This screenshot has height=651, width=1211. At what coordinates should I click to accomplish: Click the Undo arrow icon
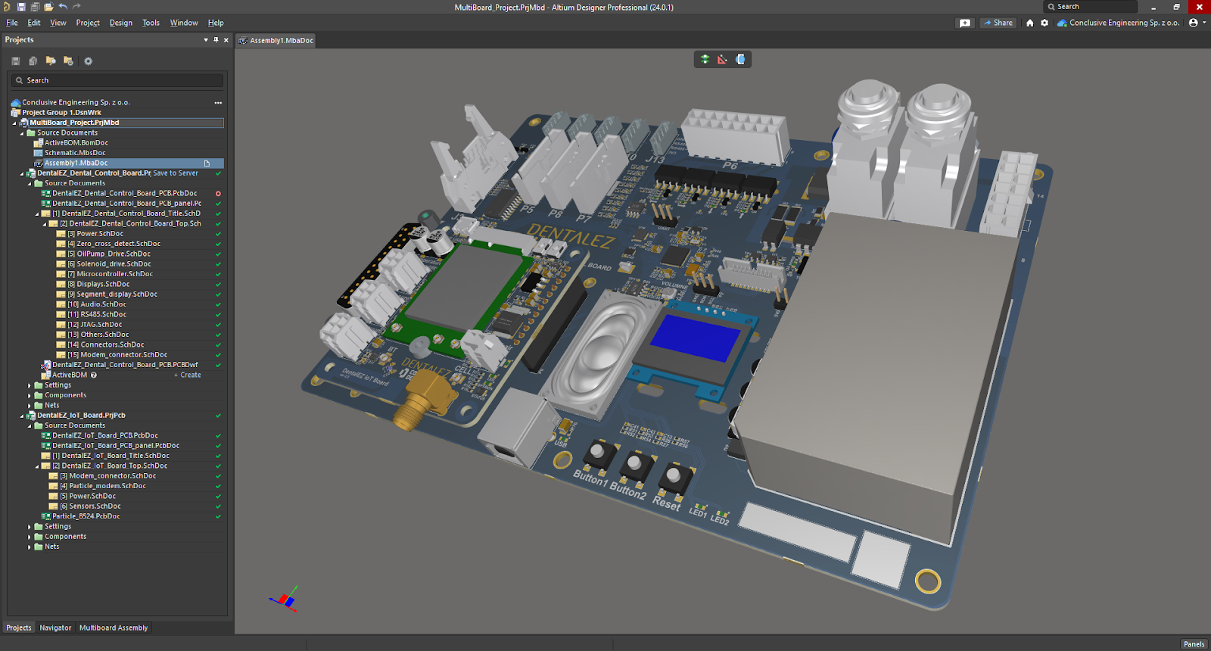(x=63, y=7)
